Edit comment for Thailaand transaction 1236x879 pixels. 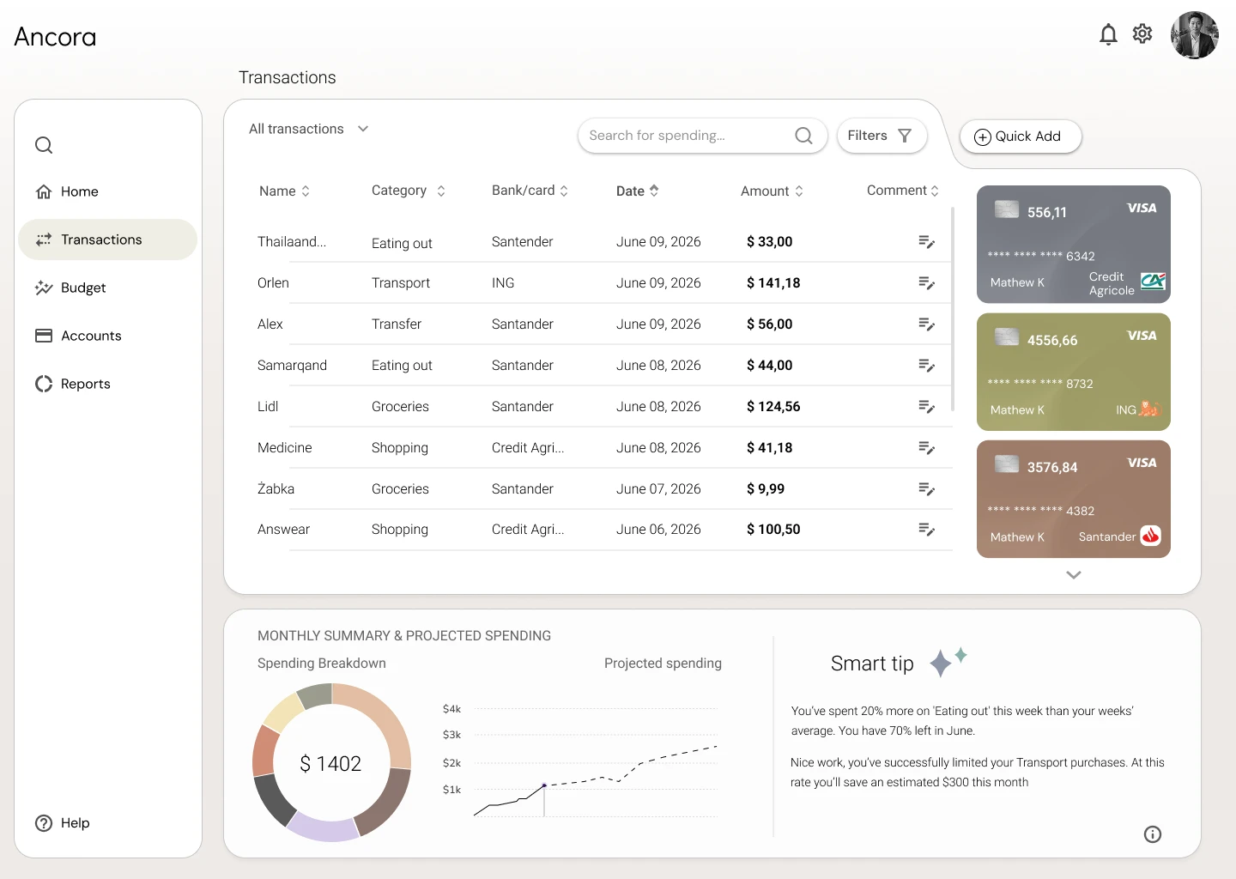click(x=926, y=242)
